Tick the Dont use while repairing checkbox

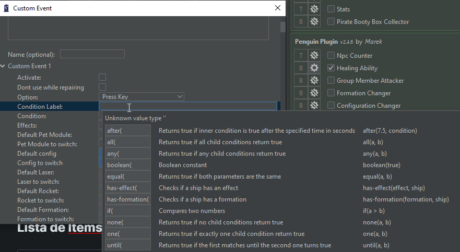point(102,87)
